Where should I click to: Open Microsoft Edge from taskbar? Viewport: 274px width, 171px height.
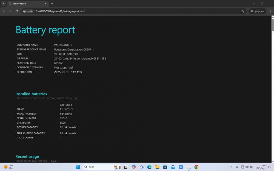click(149, 167)
